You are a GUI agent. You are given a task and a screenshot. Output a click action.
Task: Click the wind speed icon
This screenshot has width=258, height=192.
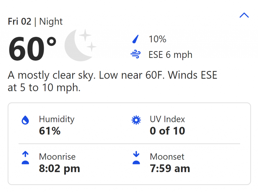pos(136,54)
